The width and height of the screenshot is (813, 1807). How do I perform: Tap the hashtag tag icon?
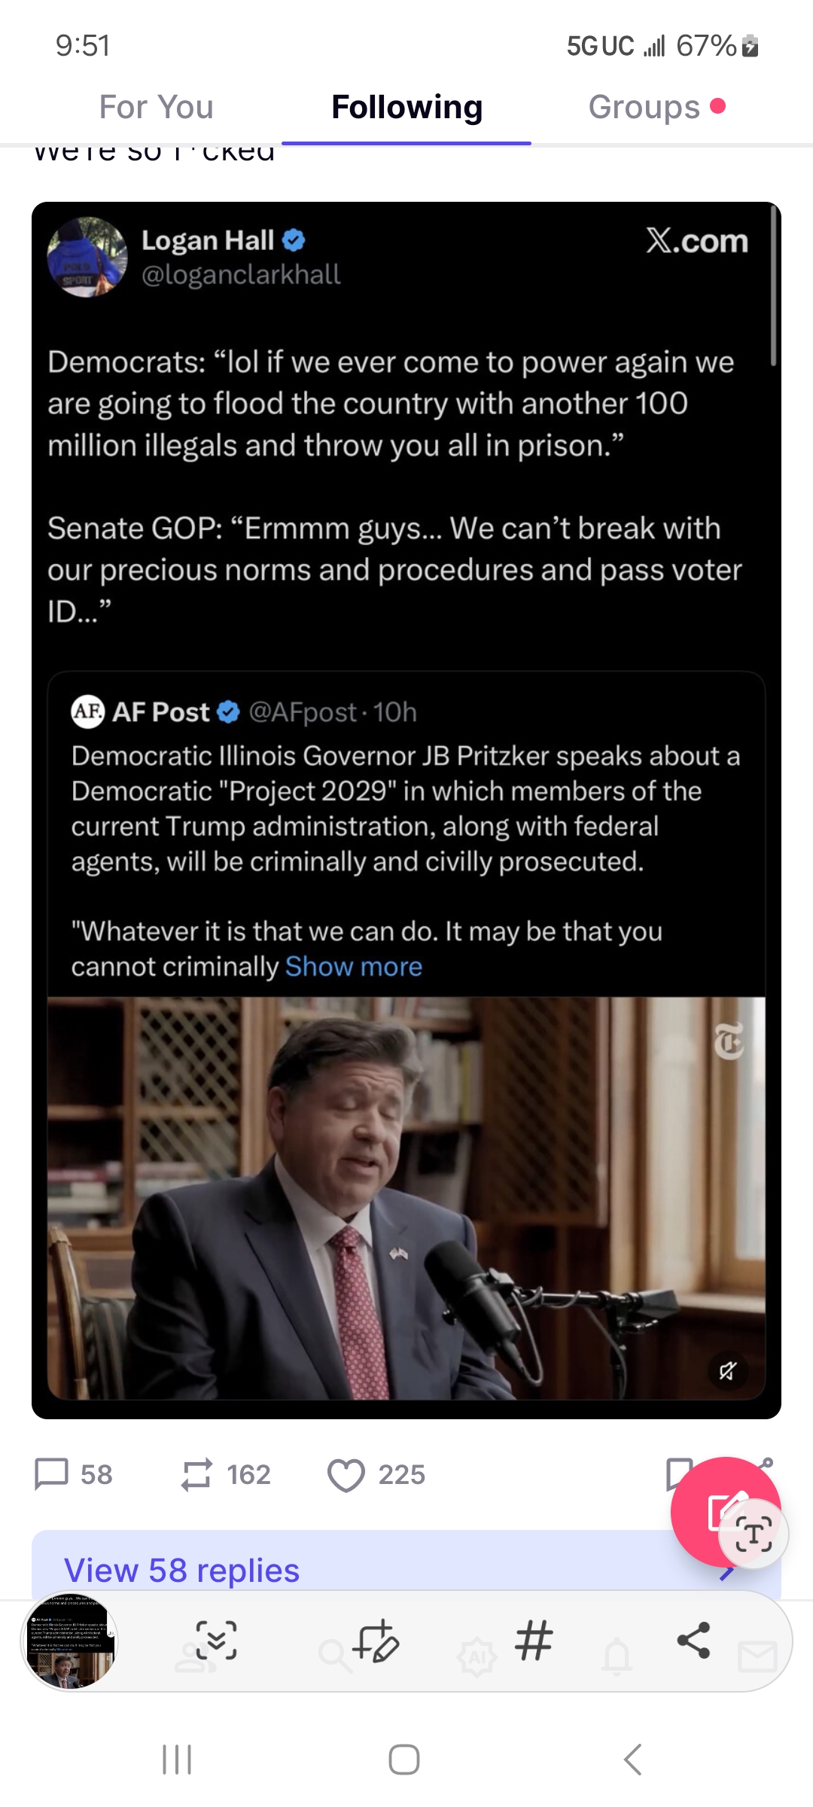pyautogui.click(x=534, y=1641)
